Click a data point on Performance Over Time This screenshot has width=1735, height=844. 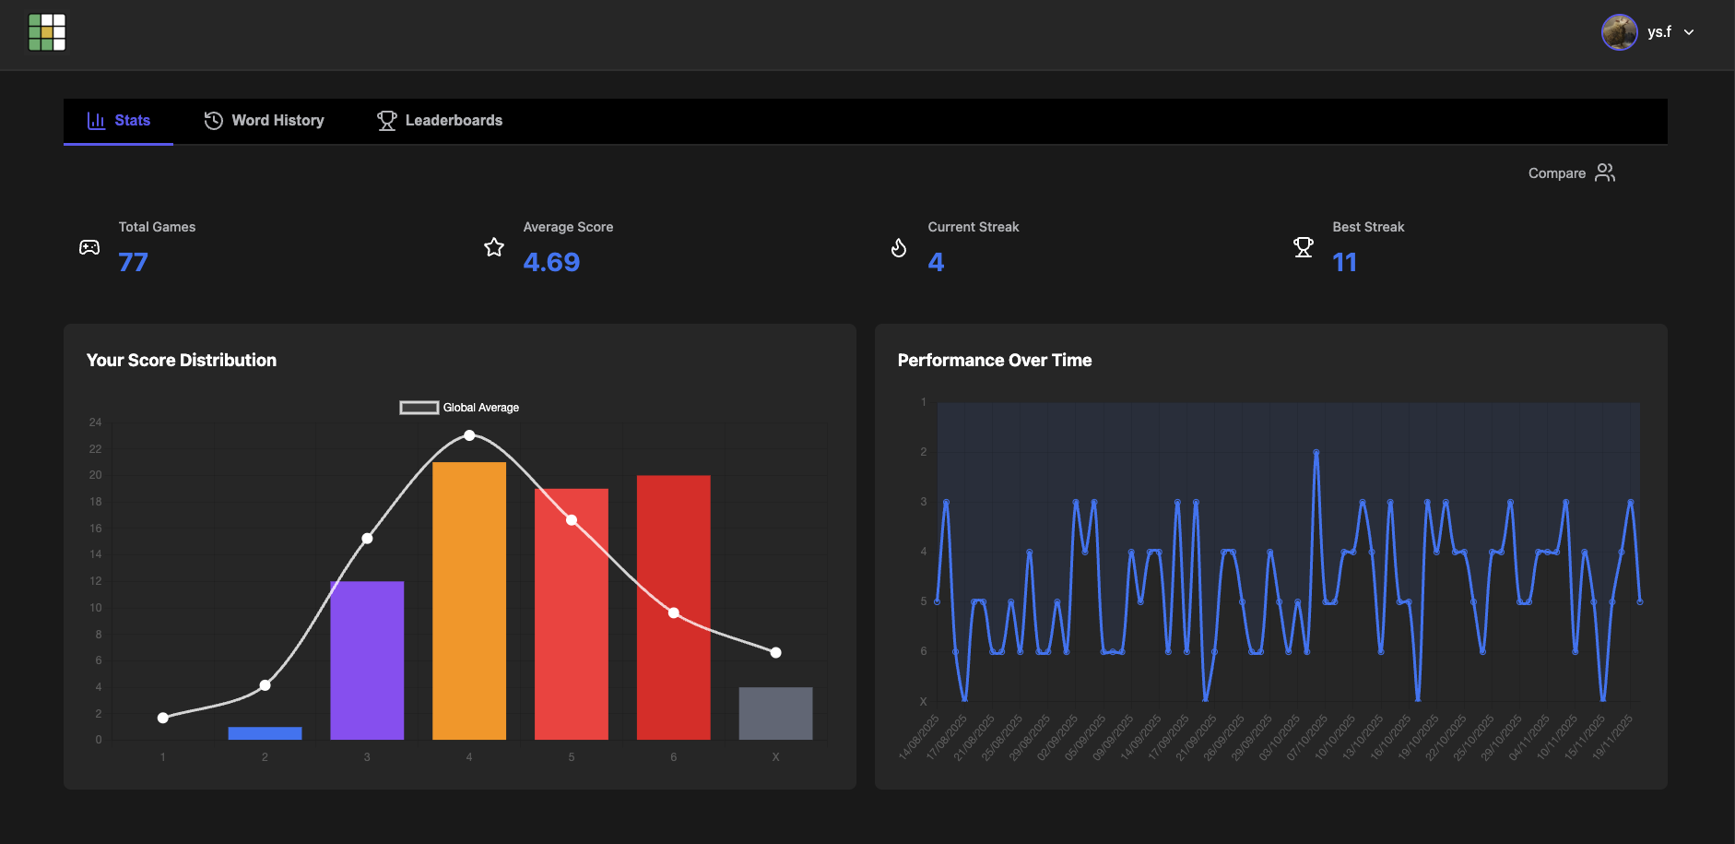(1315, 452)
